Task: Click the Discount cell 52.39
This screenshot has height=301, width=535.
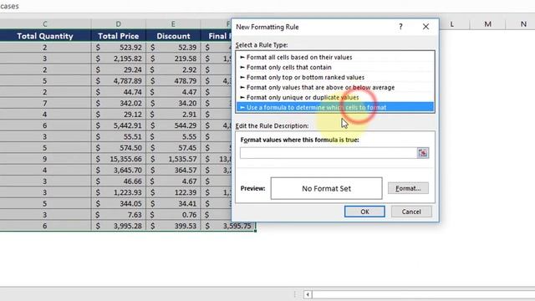Action: (x=173, y=48)
